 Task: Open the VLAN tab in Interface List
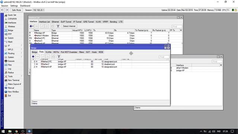tap(98, 22)
